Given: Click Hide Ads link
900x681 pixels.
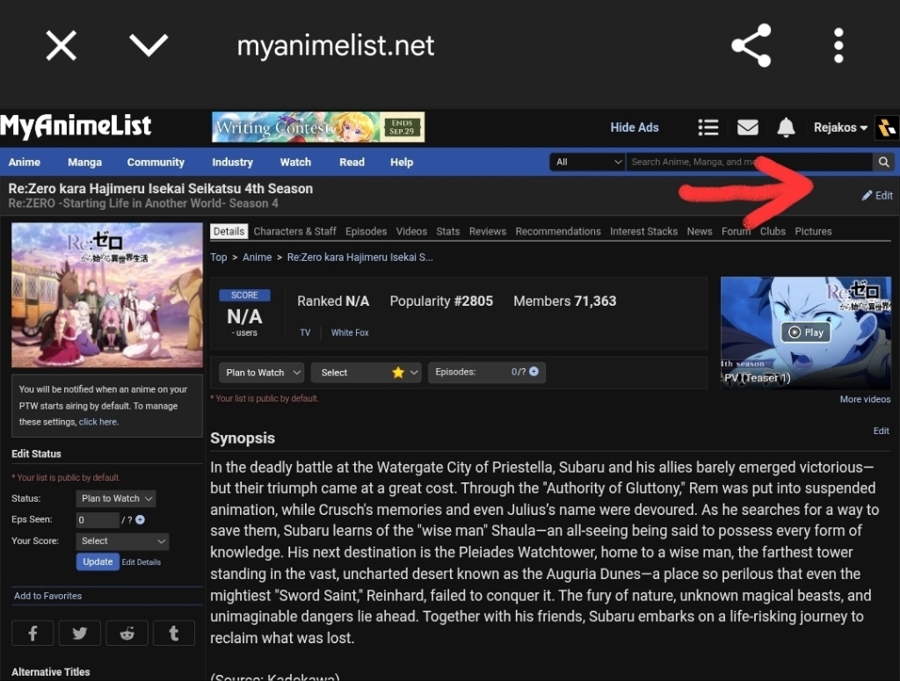Looking at the screenshot, I should tap(635, 127).
